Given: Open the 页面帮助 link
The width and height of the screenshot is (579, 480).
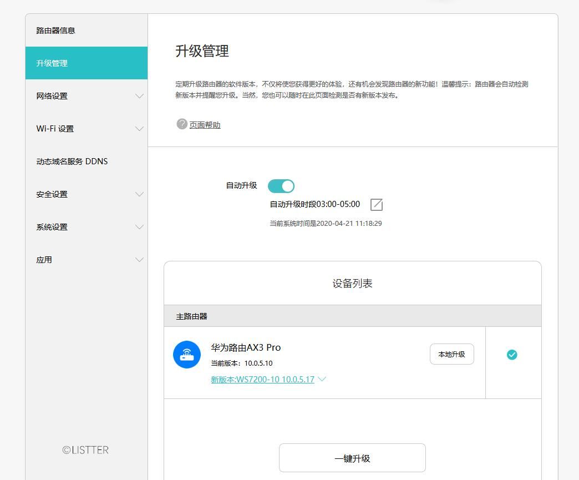Looking at the screenshot, I should coord(205,125).
